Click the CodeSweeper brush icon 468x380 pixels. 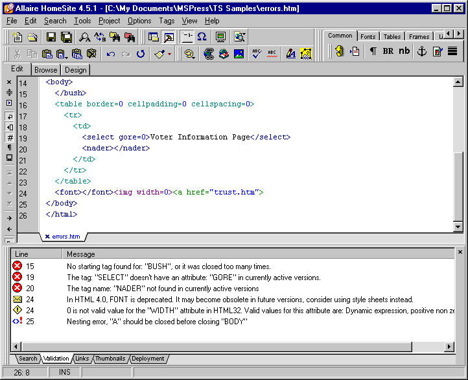tap(159, 54)
